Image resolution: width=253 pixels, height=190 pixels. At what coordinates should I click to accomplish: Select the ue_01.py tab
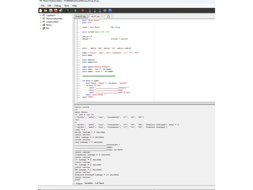pyautogui.click(x=95, y=16)
